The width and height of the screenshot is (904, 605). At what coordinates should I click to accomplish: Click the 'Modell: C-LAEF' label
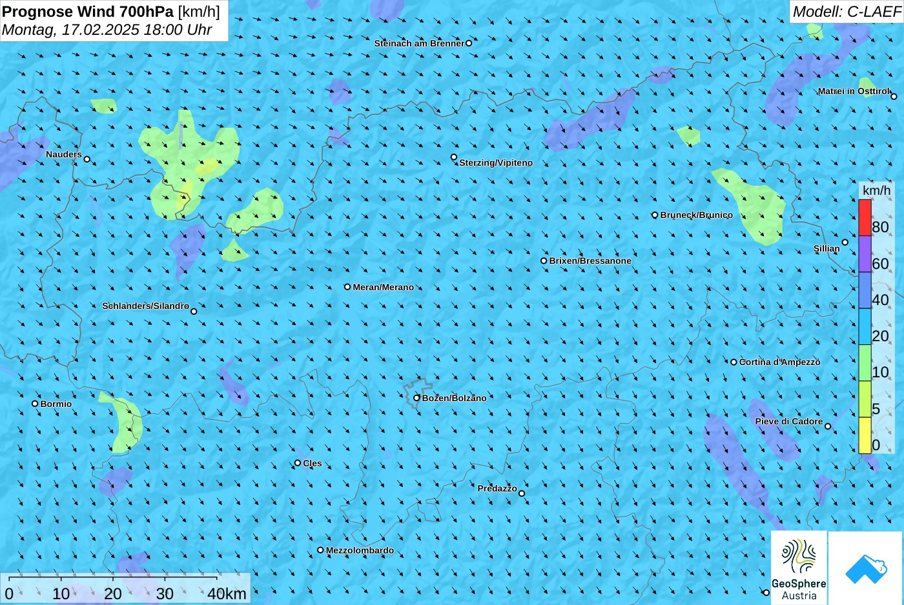(846, 11)
